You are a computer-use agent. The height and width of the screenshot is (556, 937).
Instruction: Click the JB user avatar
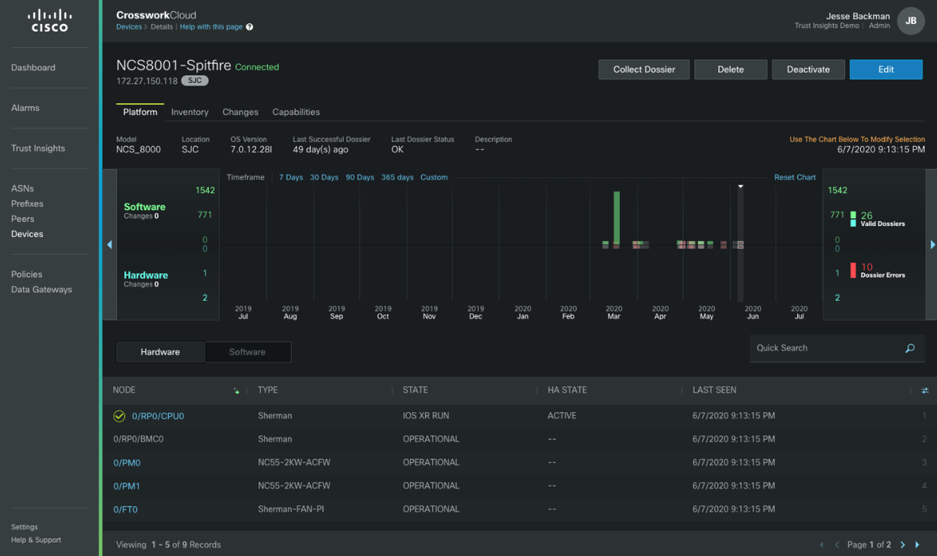point(910,21)
